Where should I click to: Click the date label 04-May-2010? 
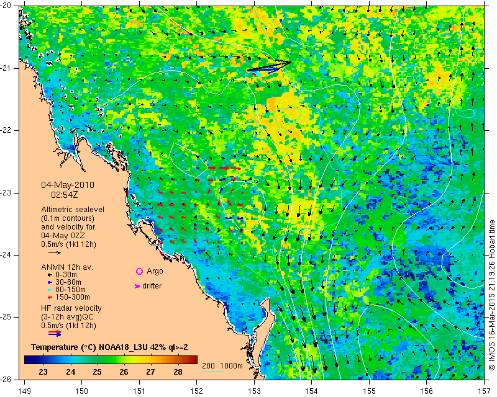[x=68, y=185]
